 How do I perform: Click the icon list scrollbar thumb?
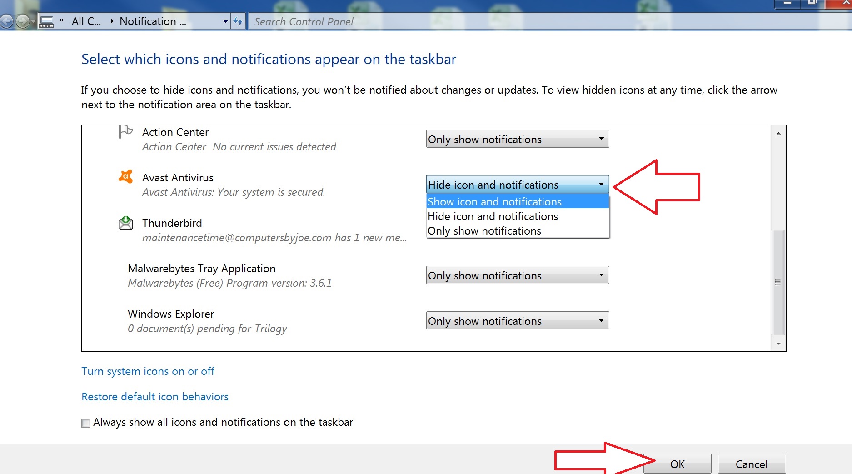point(778,282)
